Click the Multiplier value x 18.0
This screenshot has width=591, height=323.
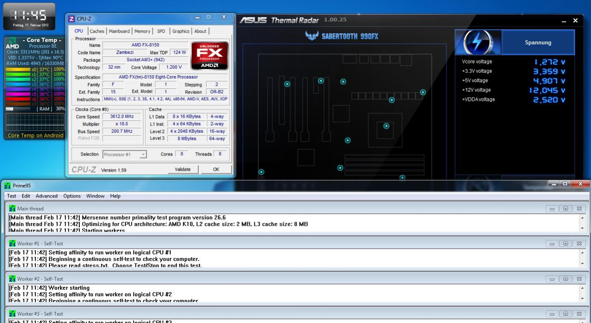(122, 124)
